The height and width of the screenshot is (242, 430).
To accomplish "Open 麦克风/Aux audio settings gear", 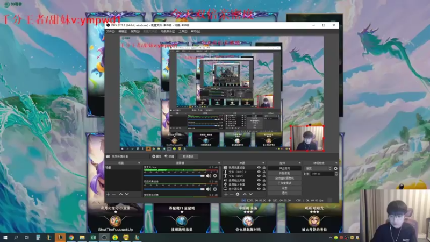I will [215, 176].
